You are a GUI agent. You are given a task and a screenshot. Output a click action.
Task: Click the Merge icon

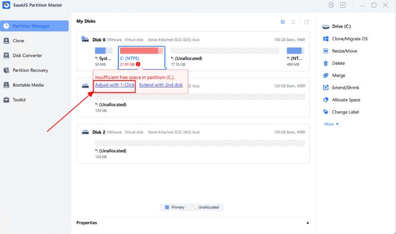pos(326,76)
